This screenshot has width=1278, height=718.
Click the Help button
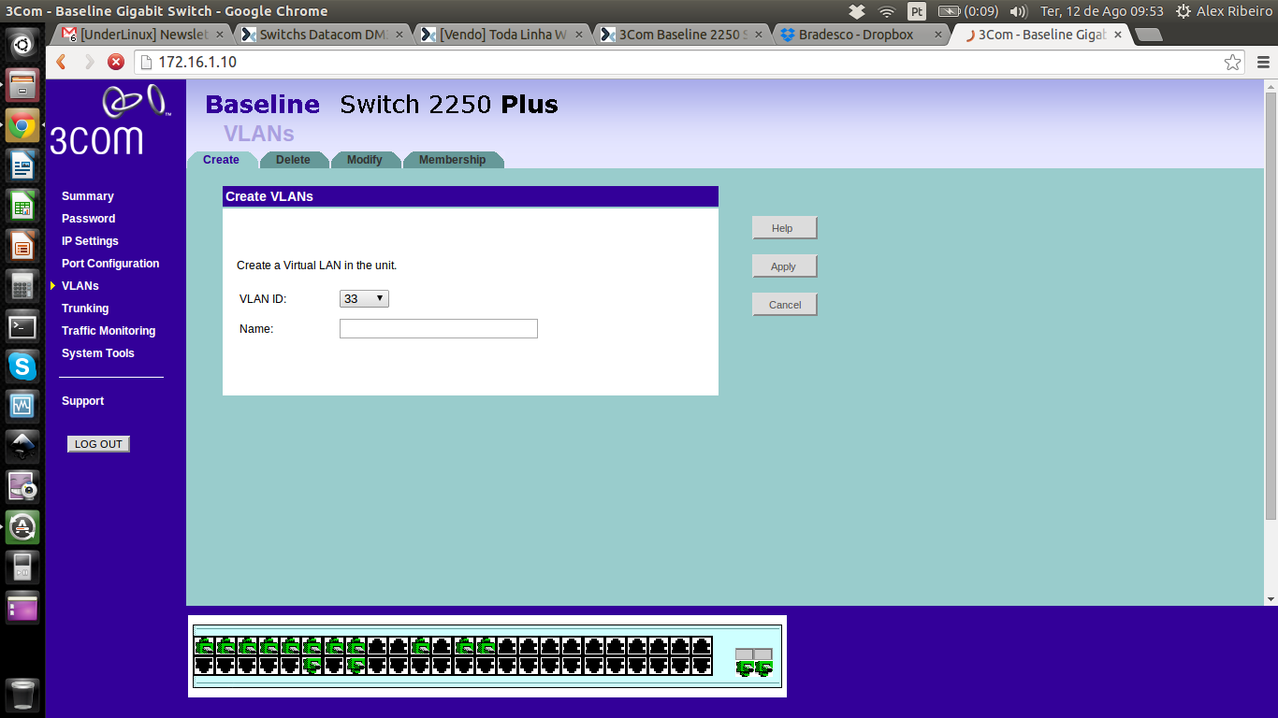pos(785,228)
